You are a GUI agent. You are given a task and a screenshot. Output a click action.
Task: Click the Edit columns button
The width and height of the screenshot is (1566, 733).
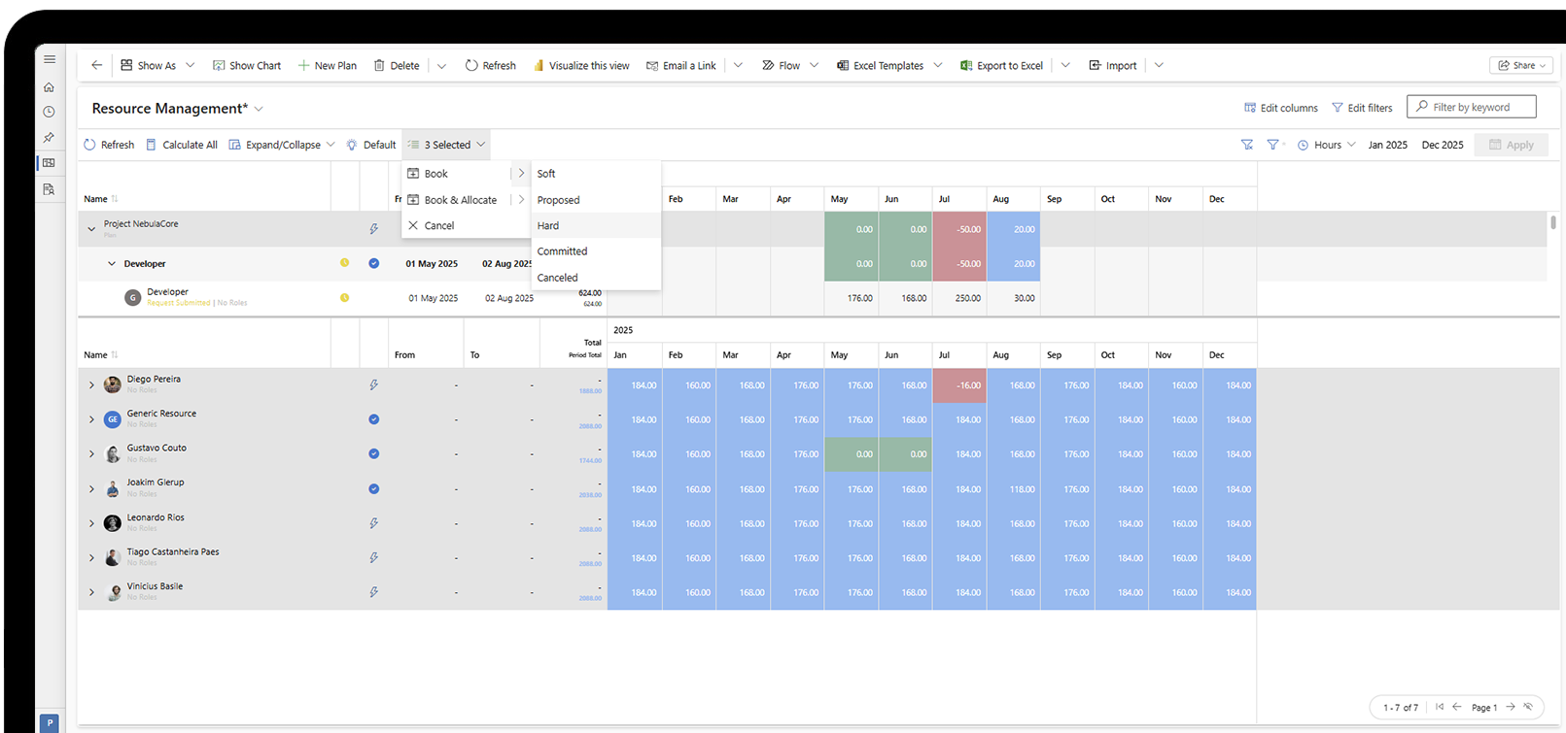pyautogui.click(x=1280, y=108)
